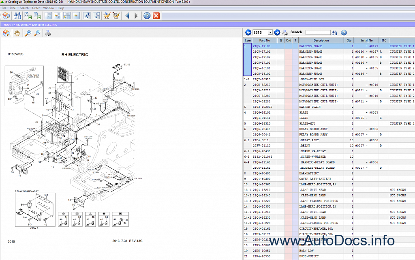Go to previous section in parts list
Viewport: 415px width, 260px height.
pos(248,32)
